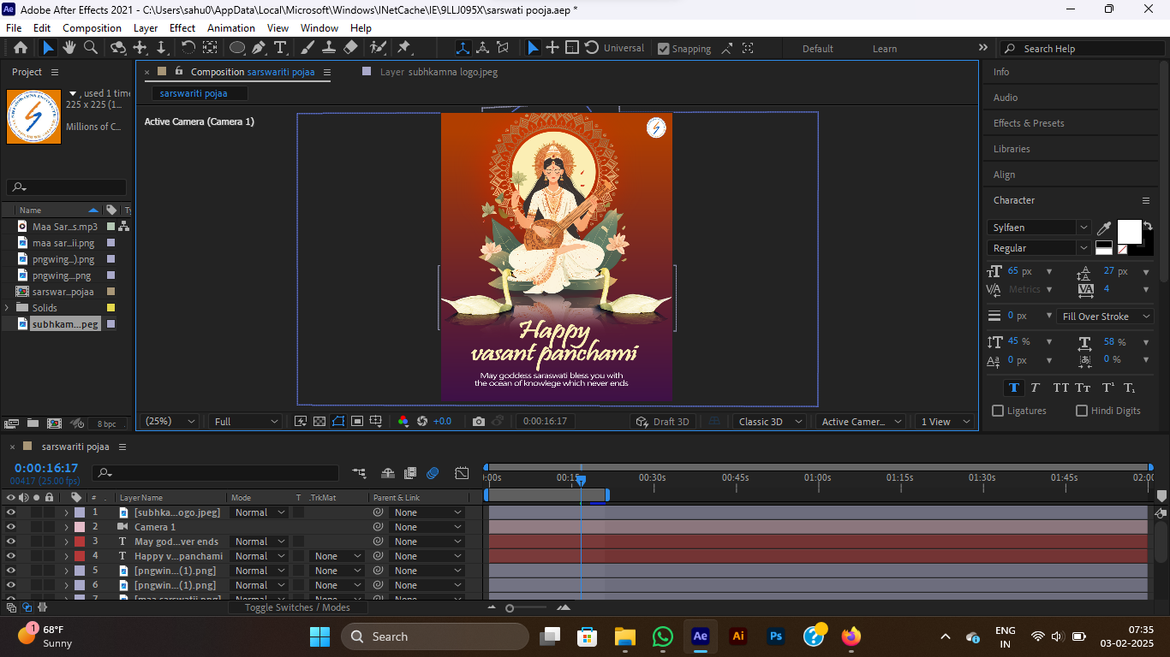Image resolution: width=1170 pixels, height=657 pixels.
Task: Hide the 'May god...ver ends' text layer
Action: (x=11, y=542)
